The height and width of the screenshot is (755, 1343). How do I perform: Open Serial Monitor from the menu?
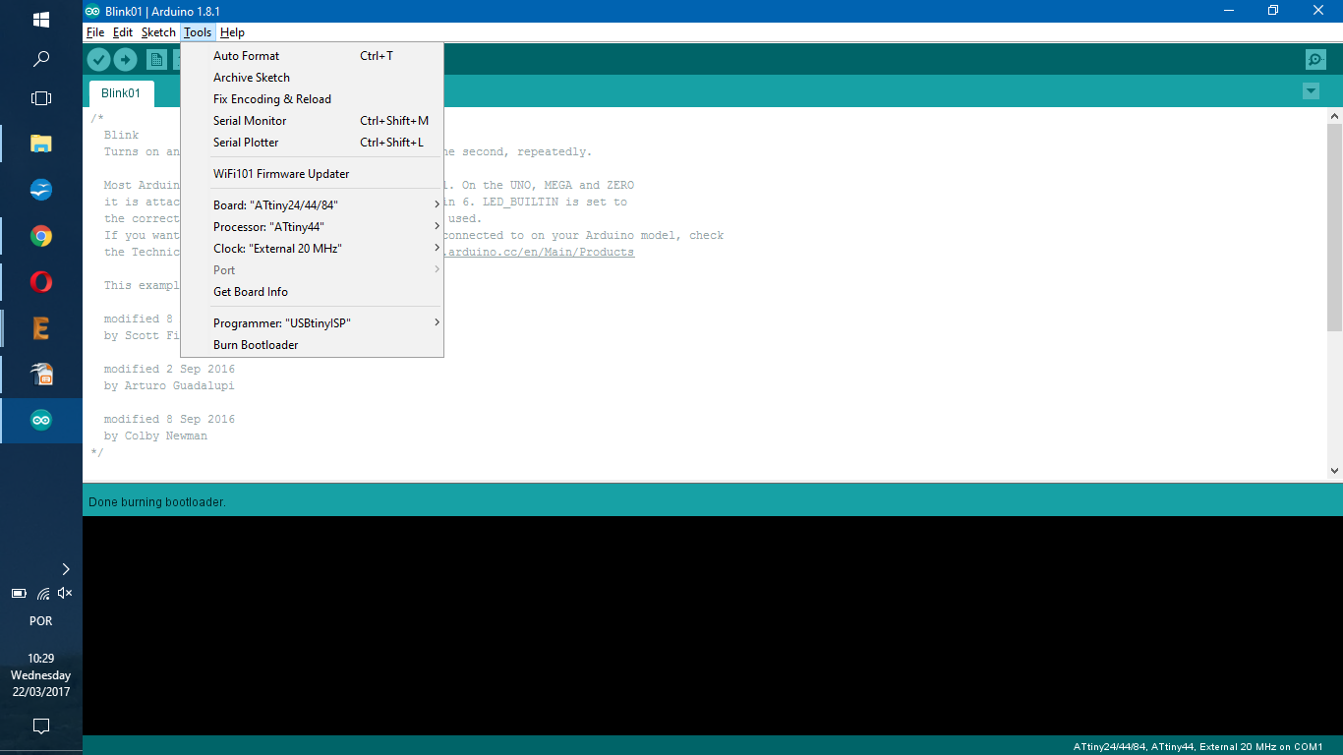click(x=312, y=121)
